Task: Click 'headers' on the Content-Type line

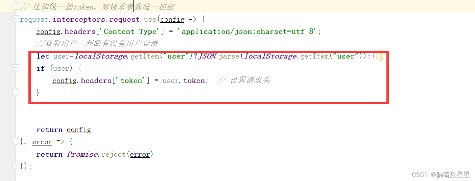Action: (80, 31)
